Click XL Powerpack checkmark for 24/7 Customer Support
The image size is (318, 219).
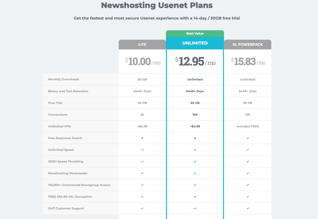[x=248, y=208]
